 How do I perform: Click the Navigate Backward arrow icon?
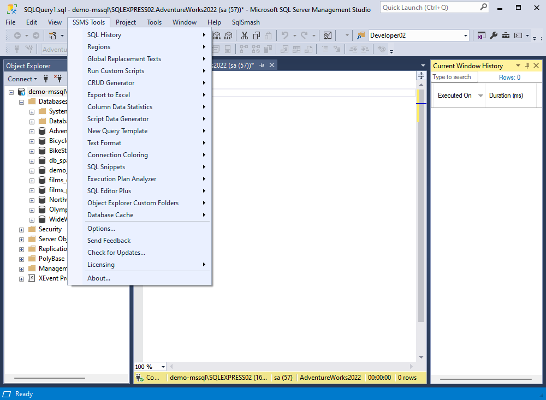(17, 35)
